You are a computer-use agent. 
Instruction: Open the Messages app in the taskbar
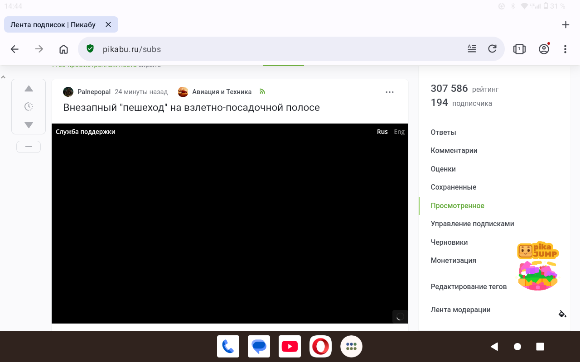pyautogui.click(x=259, y=347)
